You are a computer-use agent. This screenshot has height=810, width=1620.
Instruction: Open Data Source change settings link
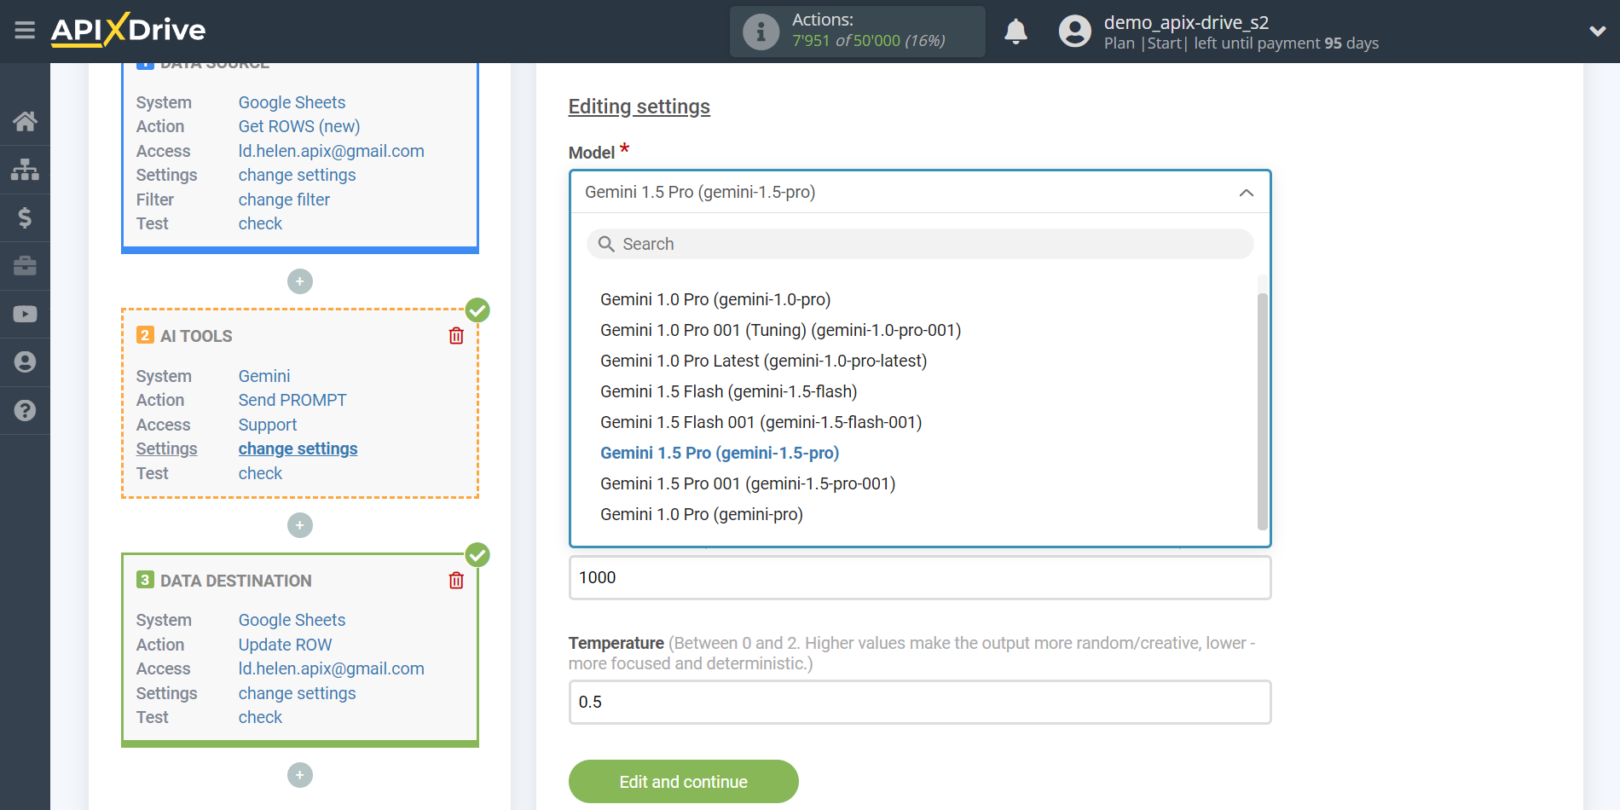(297, 175)
